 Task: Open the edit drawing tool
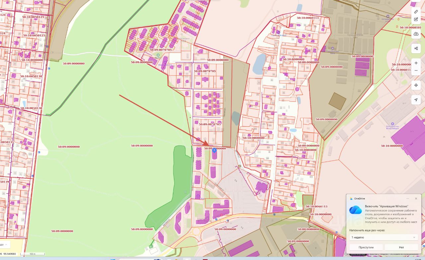pyautogui.click(x=416, y=19)
